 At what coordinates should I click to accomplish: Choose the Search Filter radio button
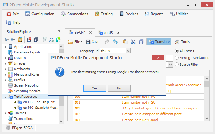click(x=177, y=65)
